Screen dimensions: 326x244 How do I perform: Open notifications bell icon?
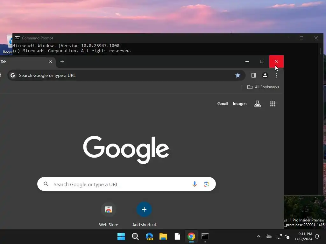click(317, 236)
